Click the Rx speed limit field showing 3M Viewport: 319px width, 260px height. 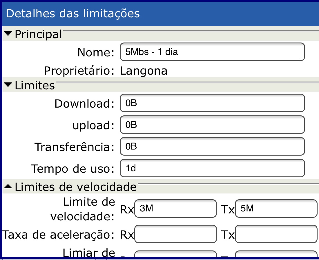(x=175, y=209)
